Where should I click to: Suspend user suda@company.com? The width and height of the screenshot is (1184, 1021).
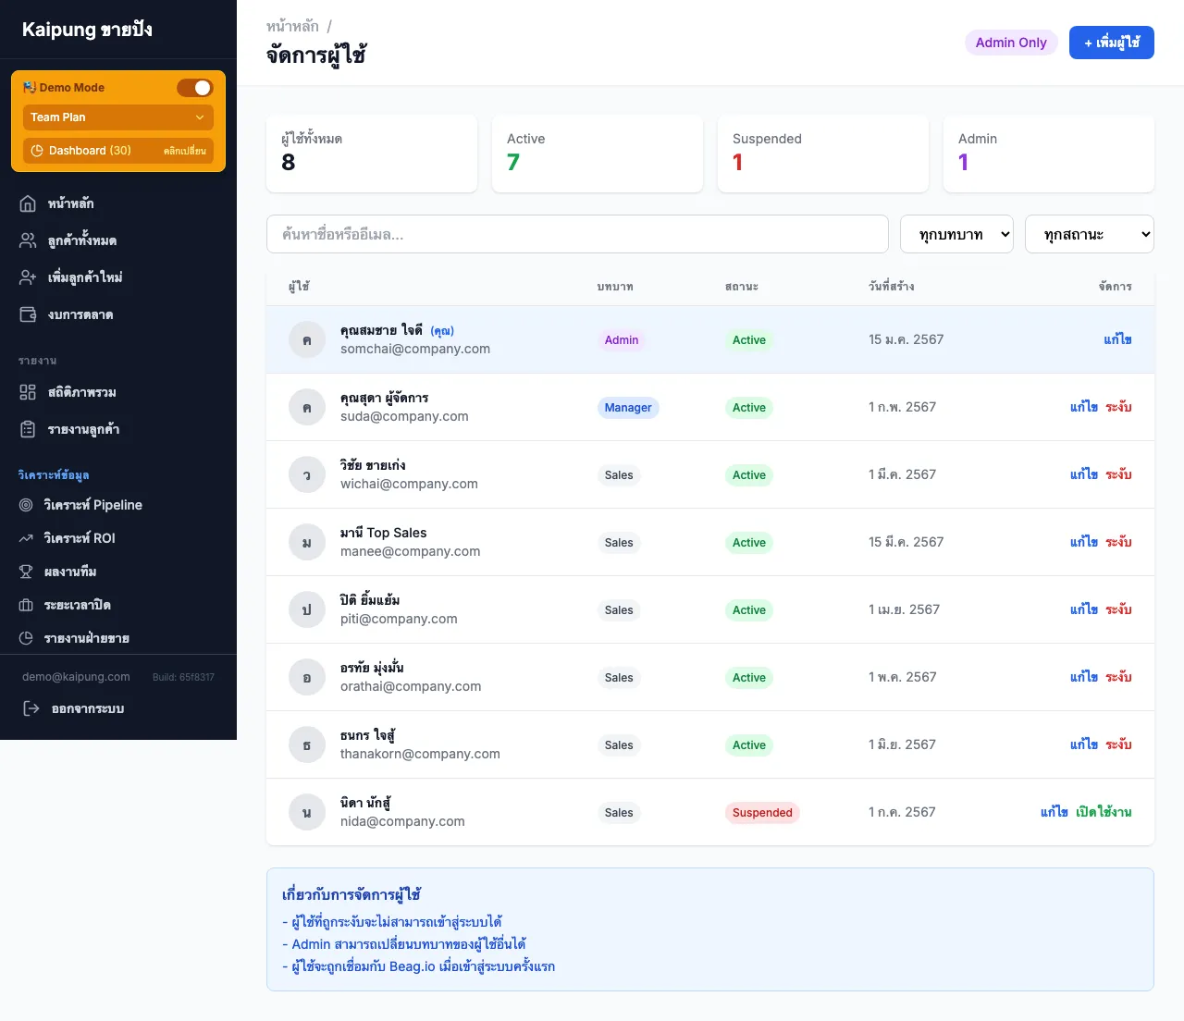tap(1118, 407)
